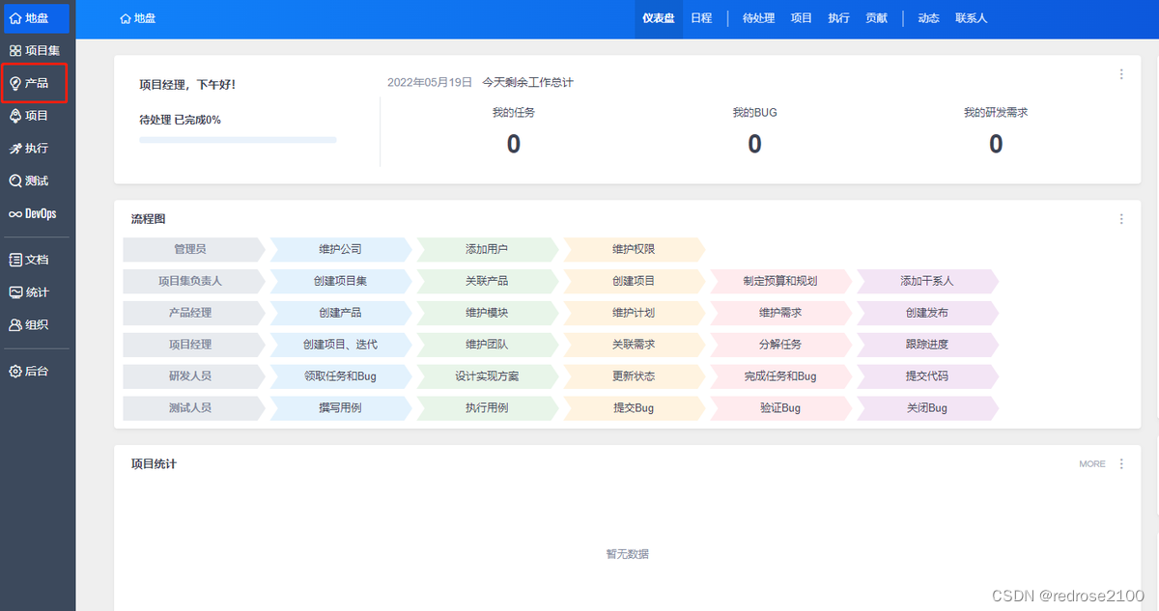Click the 我的研发需求 count zero

(x=996, y=145)
